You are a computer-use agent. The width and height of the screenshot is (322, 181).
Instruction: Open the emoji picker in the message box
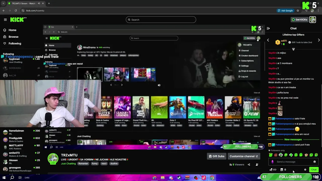click(x=314, y=162)
